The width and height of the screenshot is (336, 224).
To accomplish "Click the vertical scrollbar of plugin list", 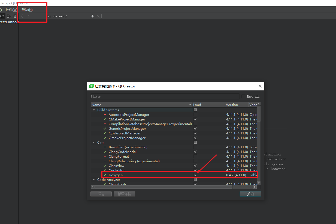I will pos(259,113).
